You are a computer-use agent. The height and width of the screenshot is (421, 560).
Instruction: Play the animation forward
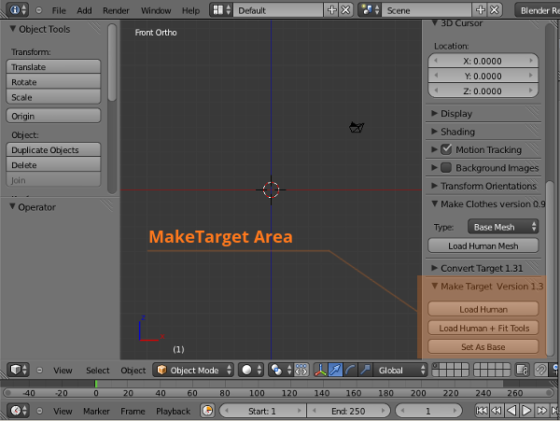526,411
